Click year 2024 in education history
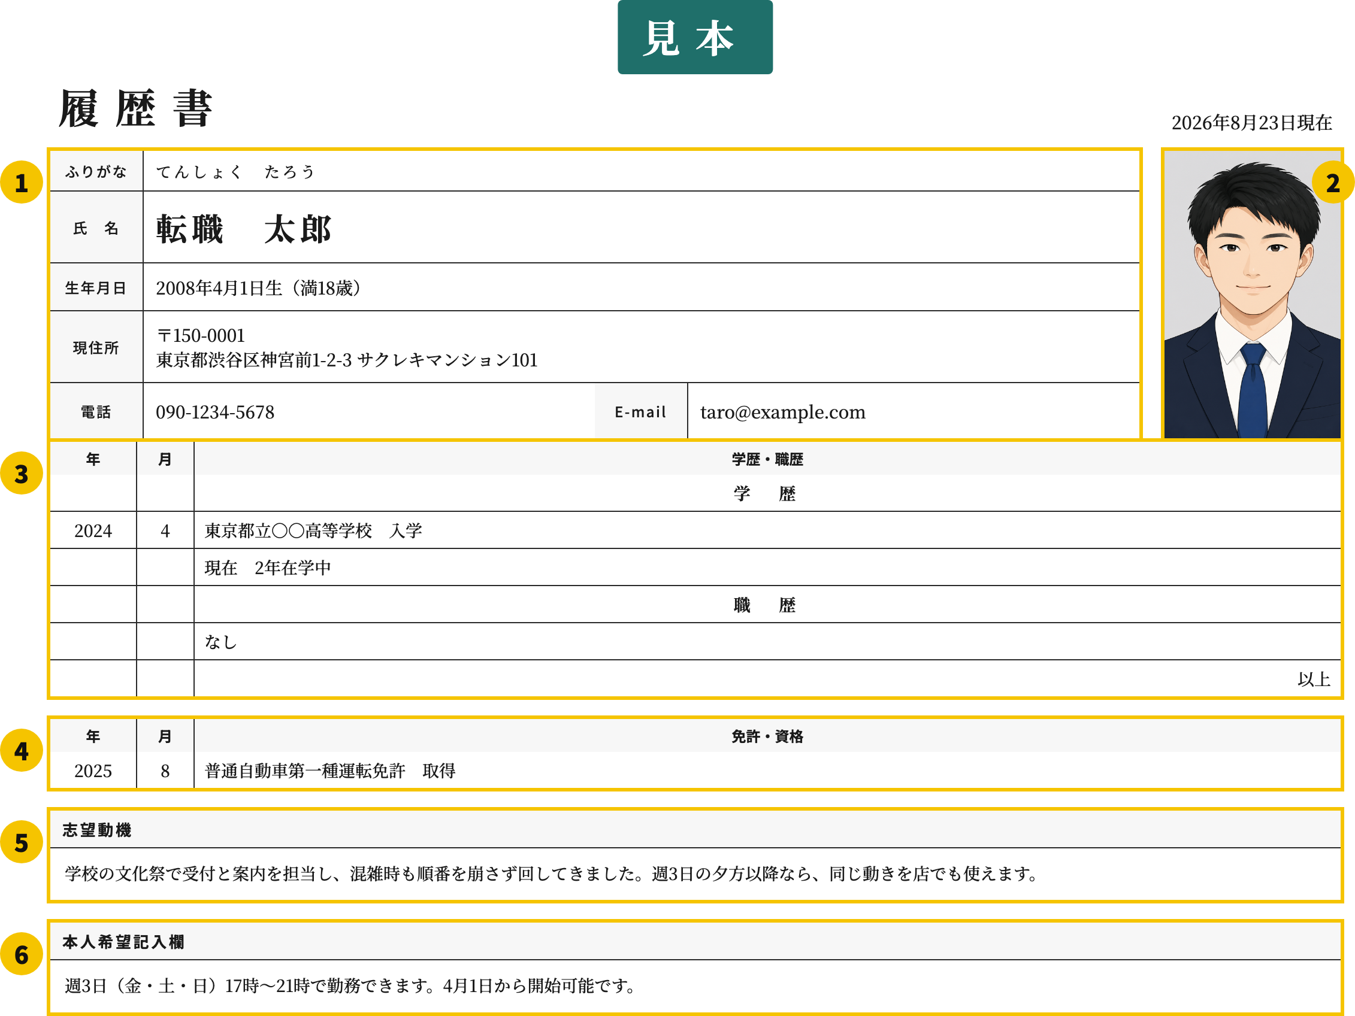Viewport: 1355px width, 1016px height. click(93, 530)
